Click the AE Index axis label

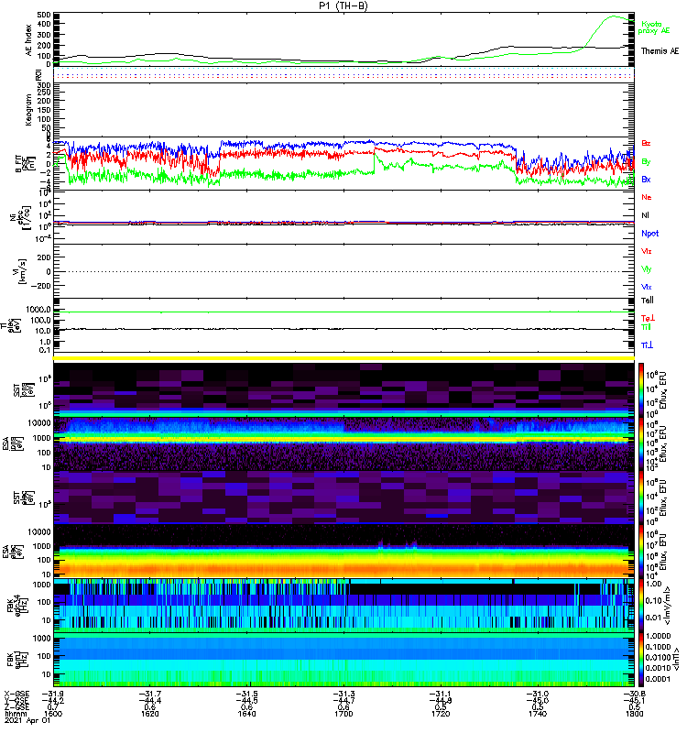coord(29,39)
